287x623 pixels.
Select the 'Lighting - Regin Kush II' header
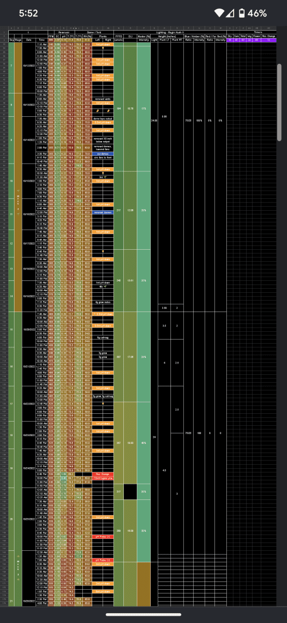(x=170, y=32)
